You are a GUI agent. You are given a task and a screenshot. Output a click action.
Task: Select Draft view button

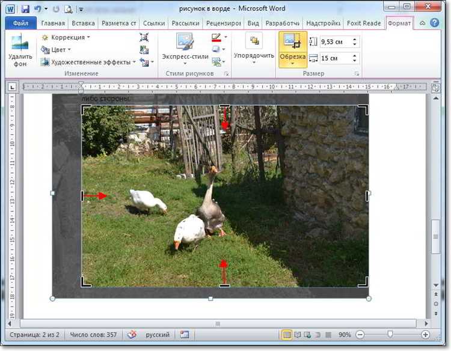(328, 335)
